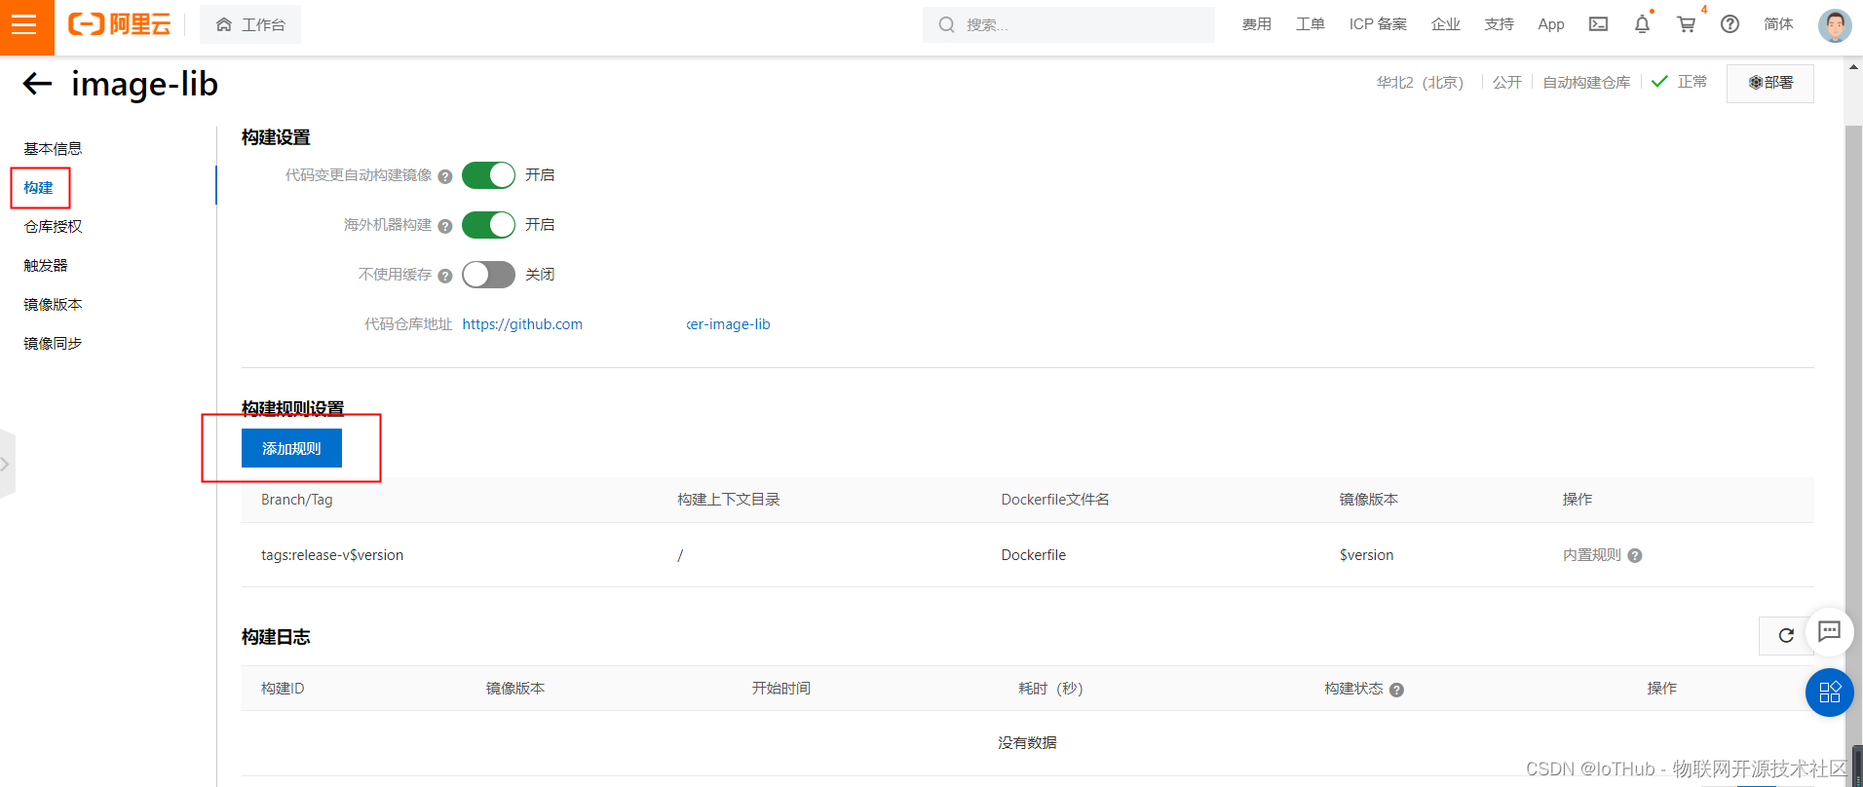
Task: Open 企业 in the top bar
Action: [1446, 24]
